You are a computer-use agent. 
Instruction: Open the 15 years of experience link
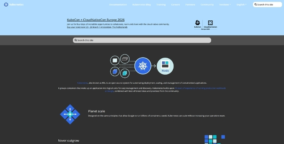(200, 88)
